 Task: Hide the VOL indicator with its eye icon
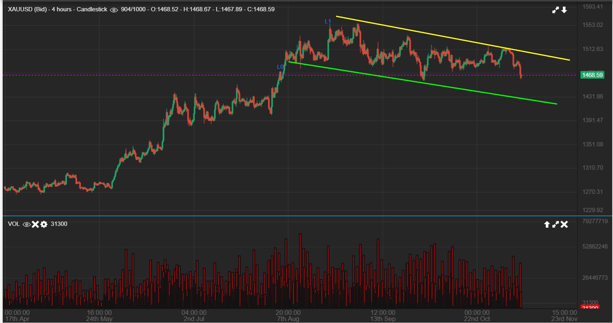click(26, 224)
